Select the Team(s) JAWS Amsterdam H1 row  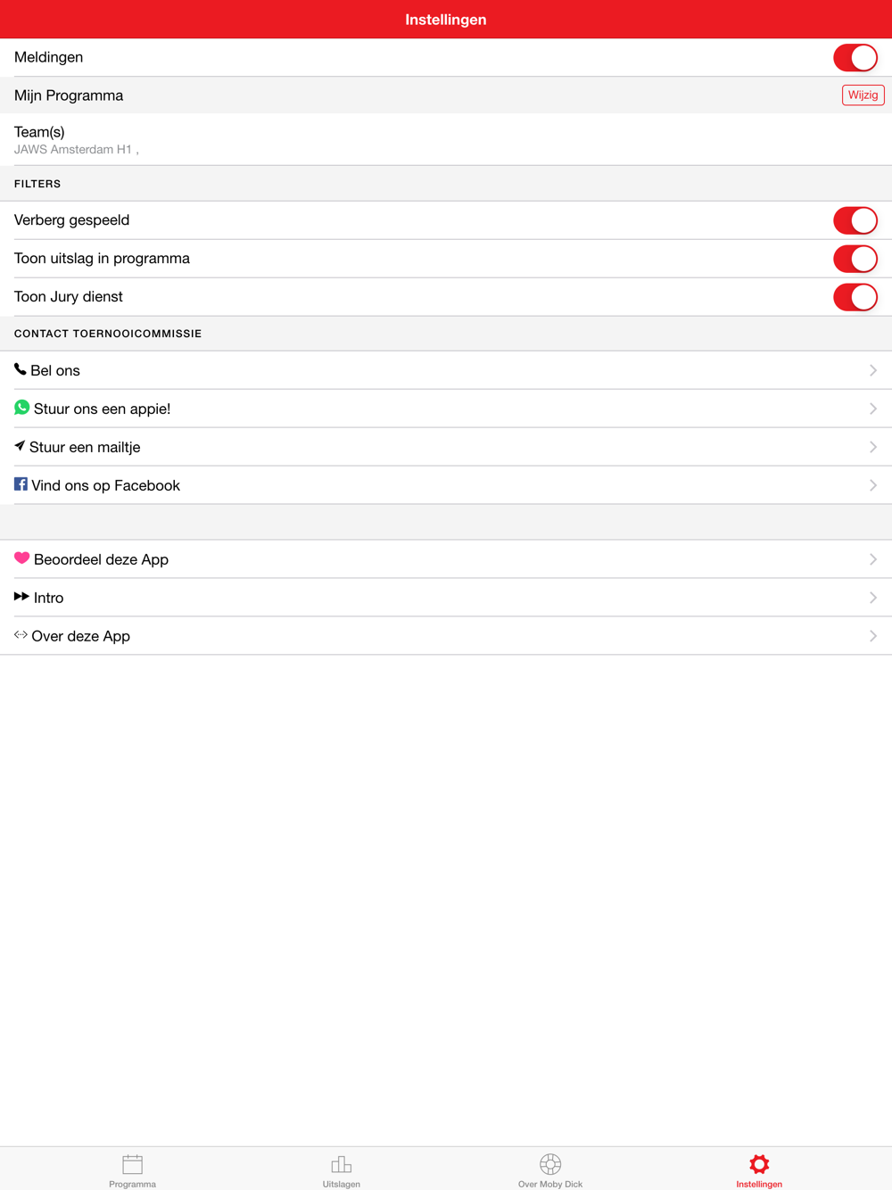point(446,139)
